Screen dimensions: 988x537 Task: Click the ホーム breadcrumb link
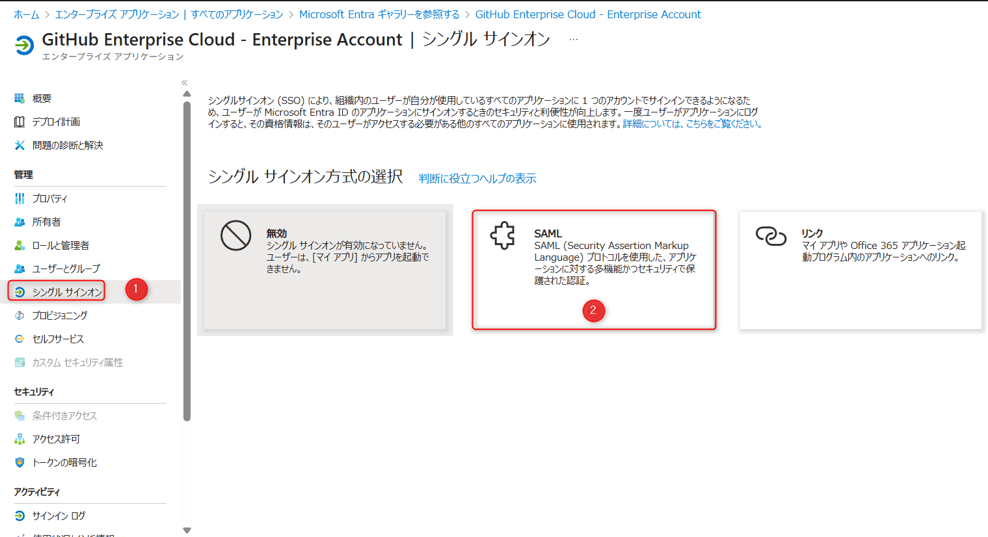coord(27,14)
